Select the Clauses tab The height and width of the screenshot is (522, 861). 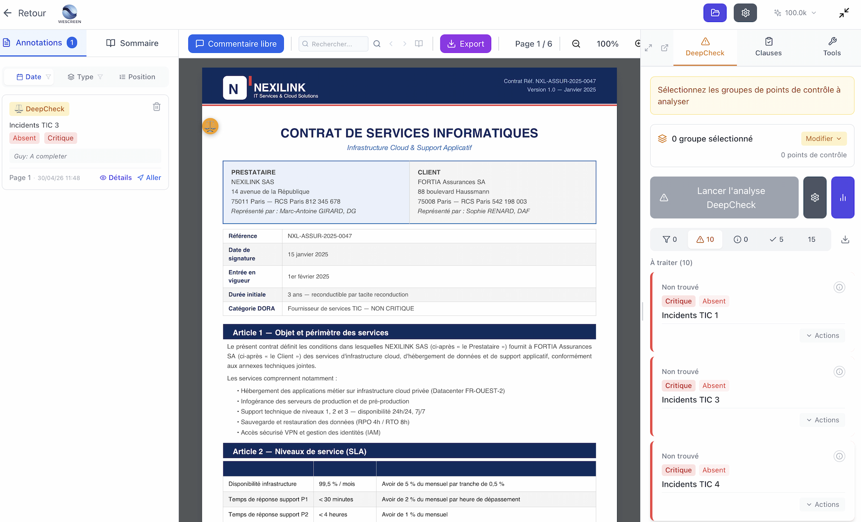[768, 48]
